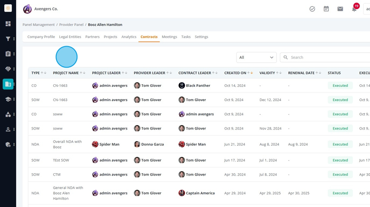Click Executed status in CTM row

pos(340,174)
